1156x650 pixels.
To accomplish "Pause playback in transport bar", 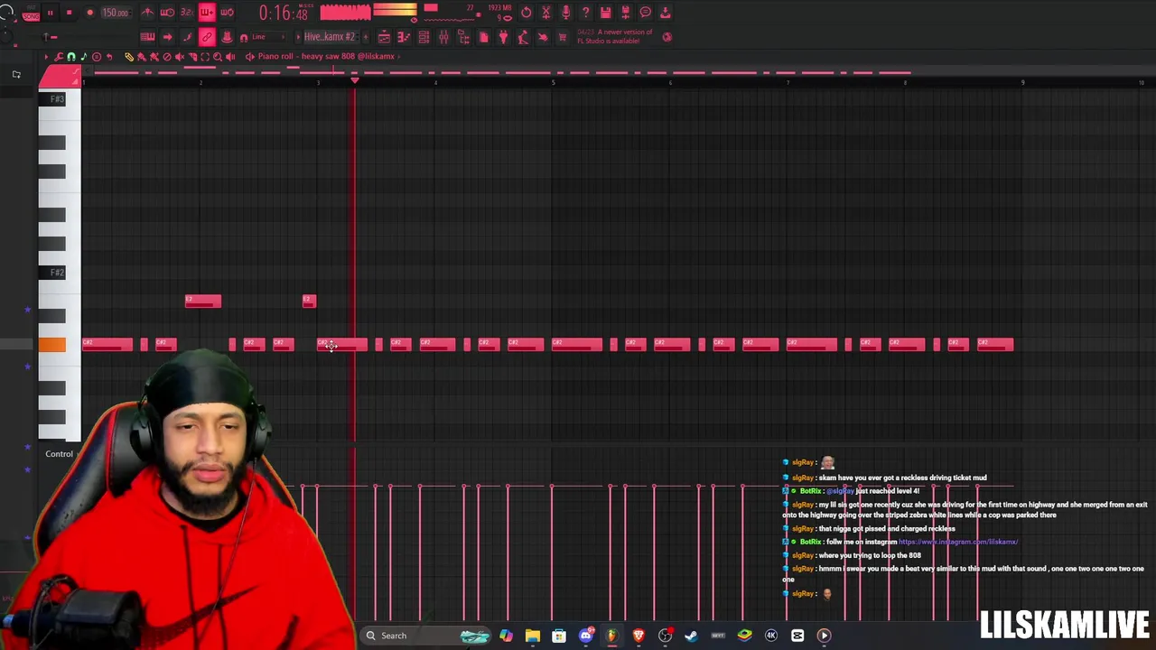I will pos(50,13).
